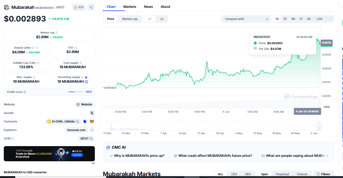The width and height of the screenshot is (343, 178).
Task: Select Spot market type
Action: pyautogui.click(x=264, y=174)
